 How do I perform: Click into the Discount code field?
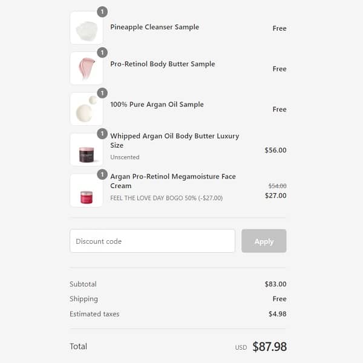pyautogui.click(x=152, y=241)
